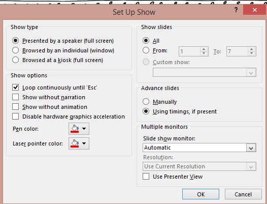Confirm settings with OK button

point(201,194)
